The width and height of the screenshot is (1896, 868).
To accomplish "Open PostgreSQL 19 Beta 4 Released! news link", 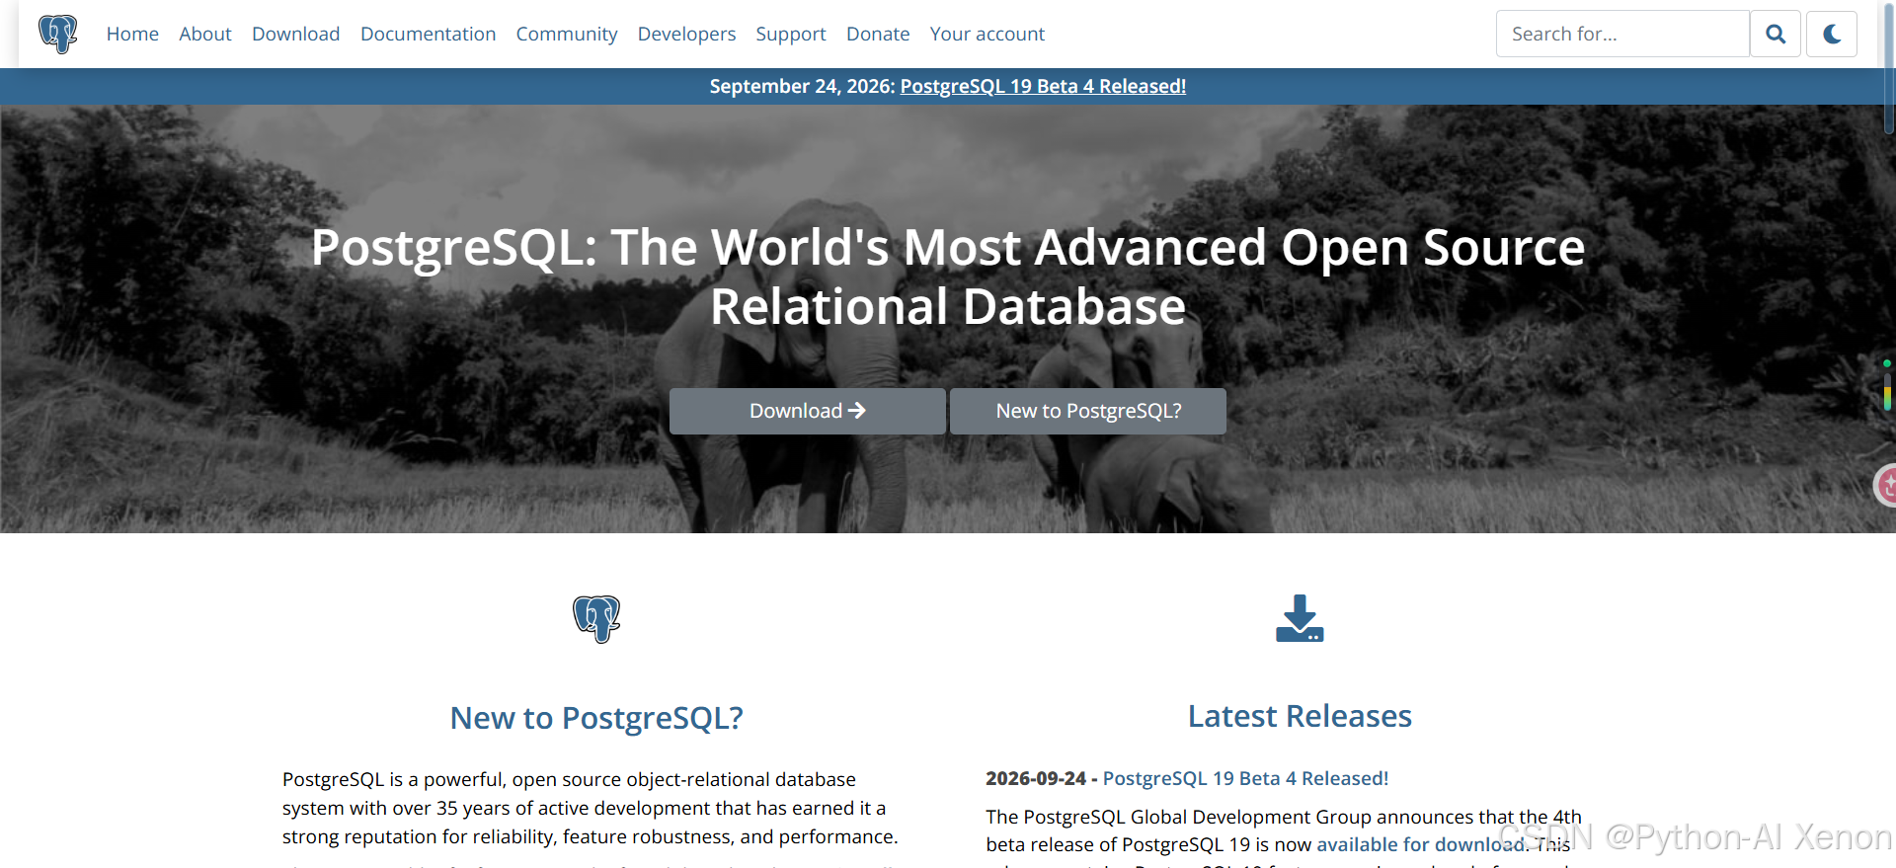I will [x=1245, y=778].
